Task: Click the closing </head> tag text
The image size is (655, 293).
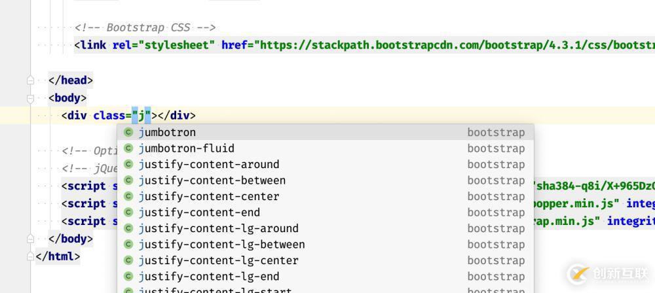Action: [71, 80]
